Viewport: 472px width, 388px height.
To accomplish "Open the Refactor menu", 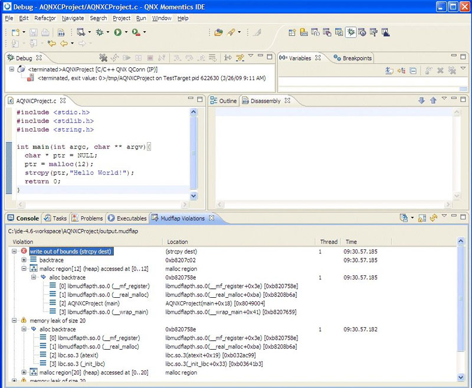I will (x=45, y=18).
